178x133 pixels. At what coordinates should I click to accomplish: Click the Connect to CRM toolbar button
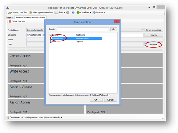(x=18, y=12)
